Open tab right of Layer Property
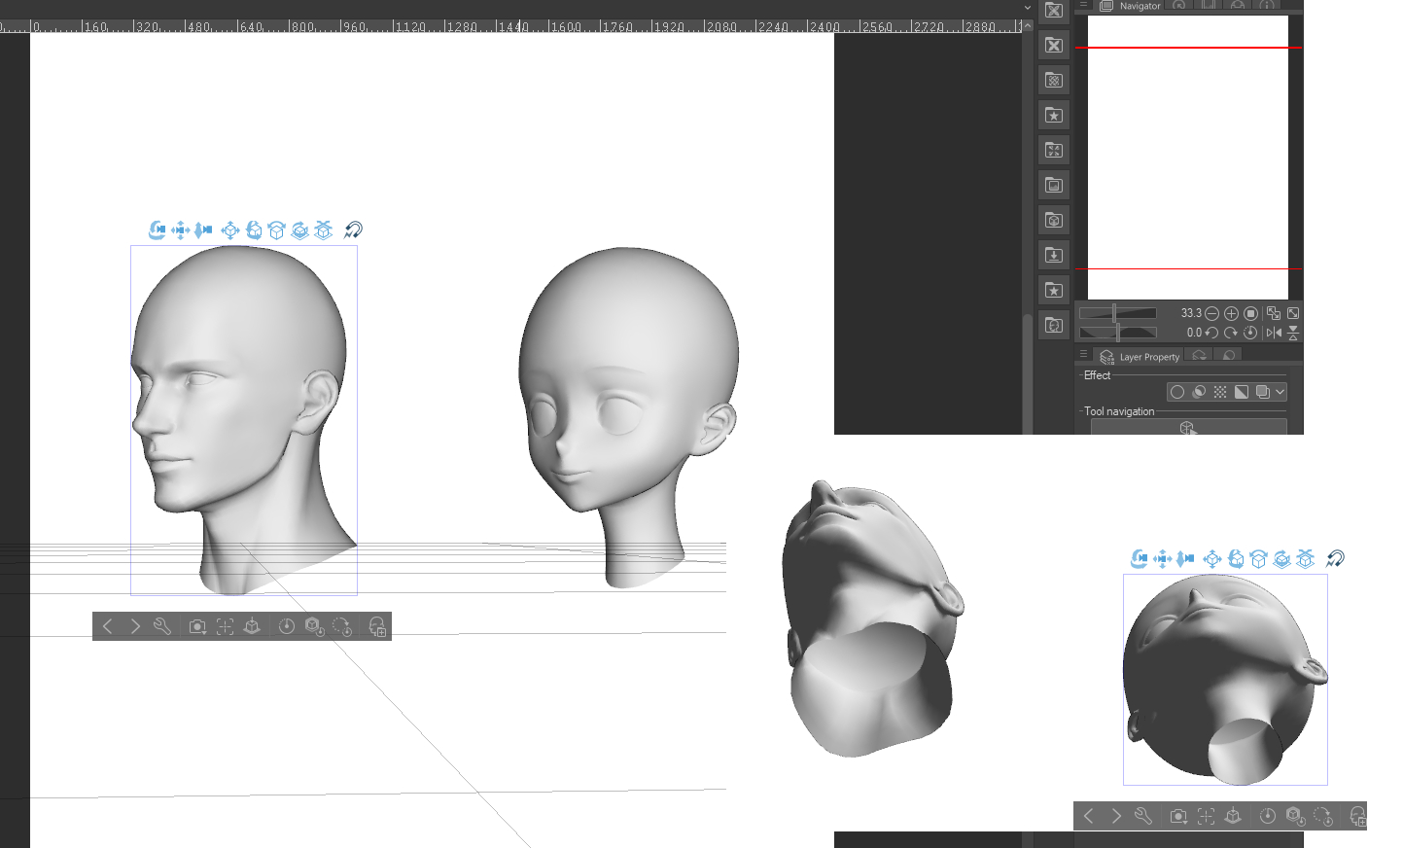Image resolution: width=1403 pixels, height=848 pixels. (x=1200, y=356)
